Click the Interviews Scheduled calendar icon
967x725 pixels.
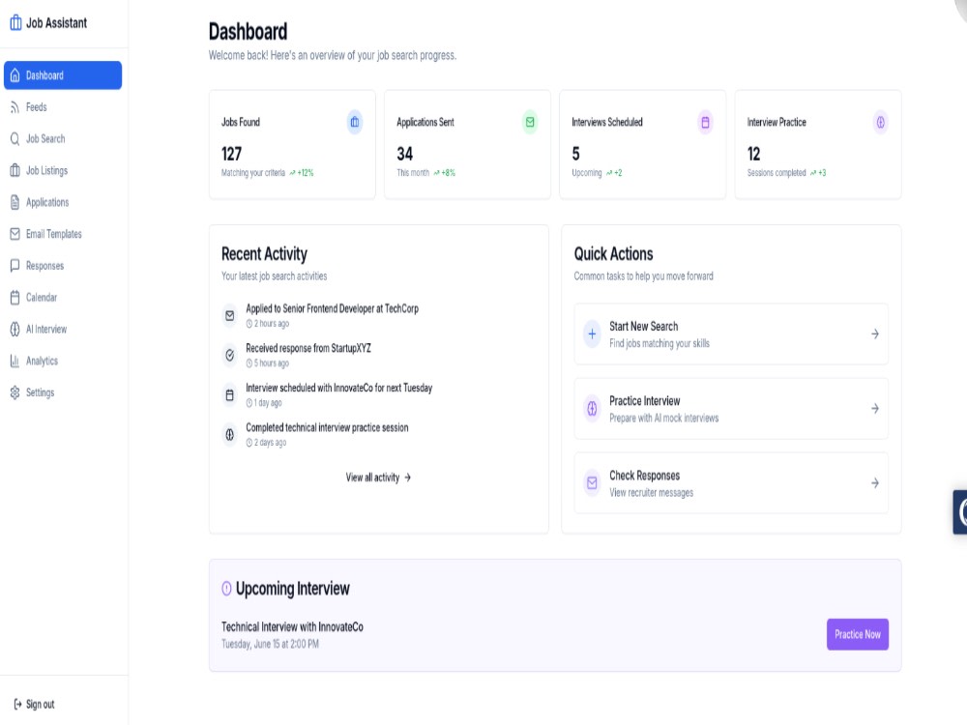[705, 122]
